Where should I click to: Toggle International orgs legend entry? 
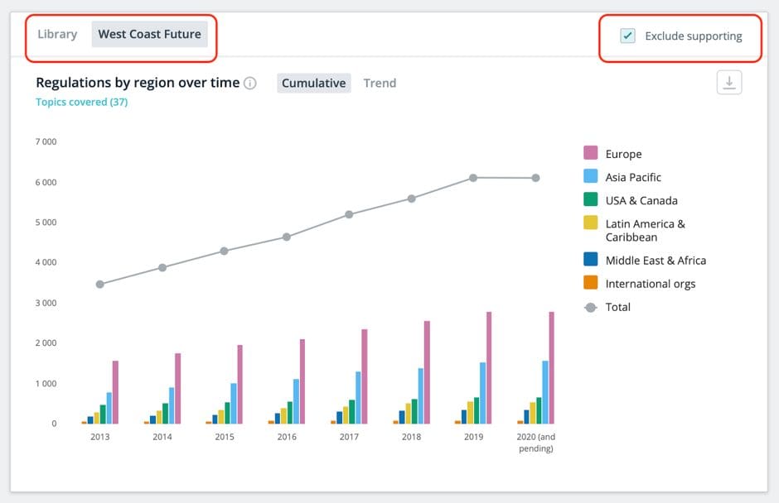point(650,284)
